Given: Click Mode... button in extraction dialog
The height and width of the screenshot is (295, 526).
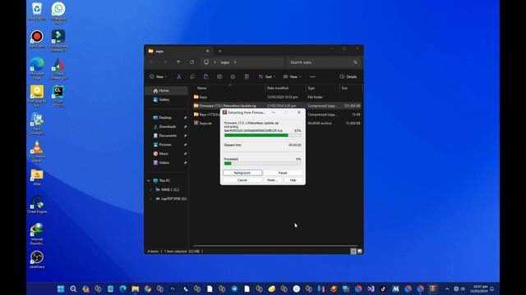Looking at the screenshot, I should tap(272, 180).
